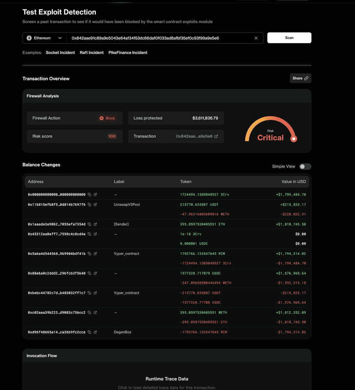Open the 0x000000 address external link
The width and height of the screenshot is (355, 390).
pyautogui.click(x=95, y=195)
